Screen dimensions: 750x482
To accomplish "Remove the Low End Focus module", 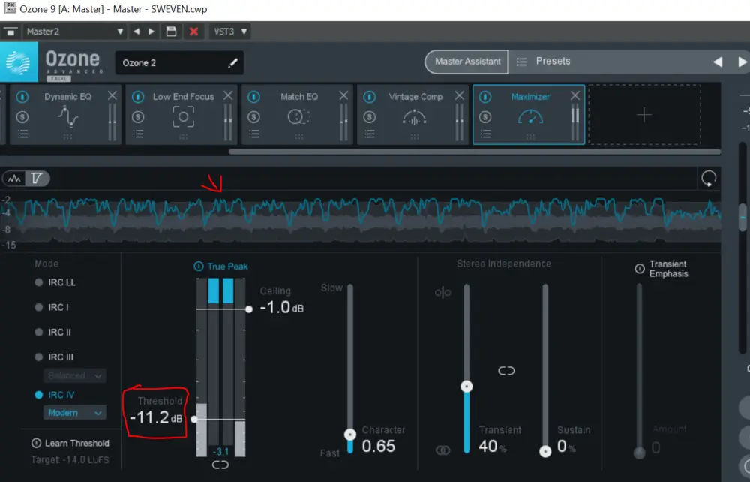I will click(228, 96).
